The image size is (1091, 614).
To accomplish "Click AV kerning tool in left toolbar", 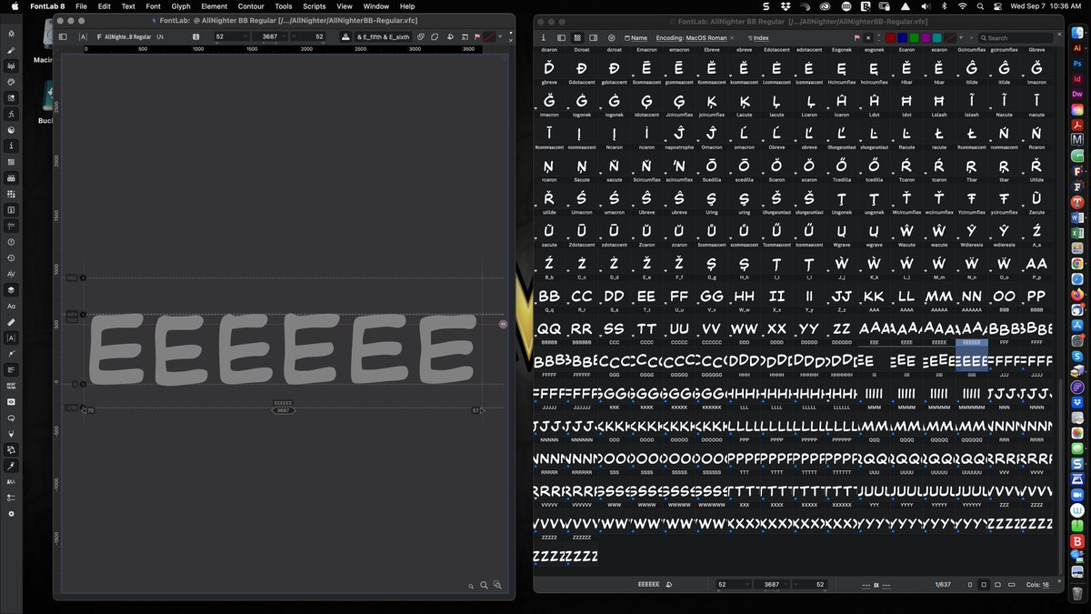I will [x=12, y=274].
